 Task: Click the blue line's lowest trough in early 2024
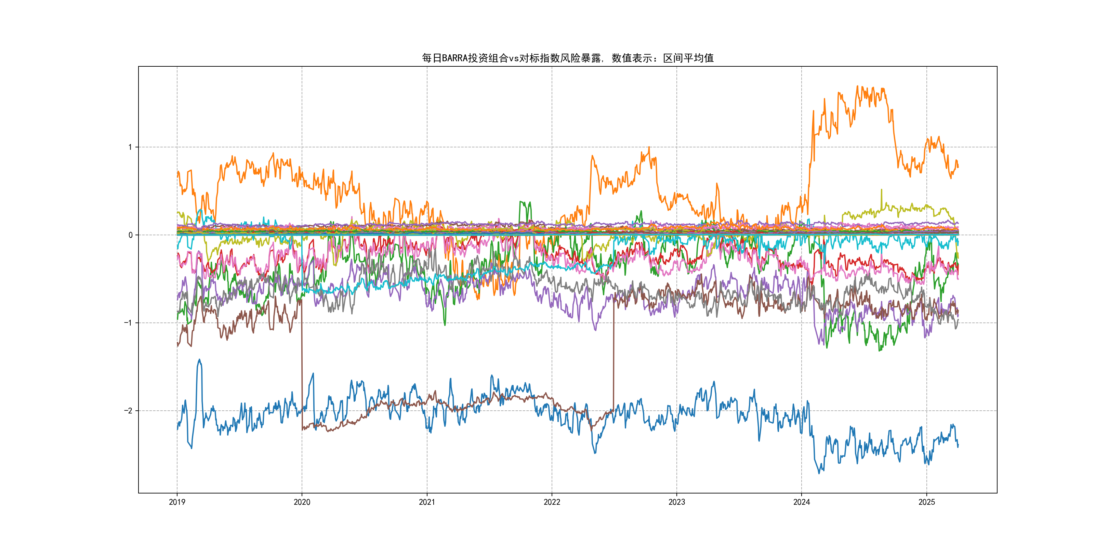click(819, 473)
